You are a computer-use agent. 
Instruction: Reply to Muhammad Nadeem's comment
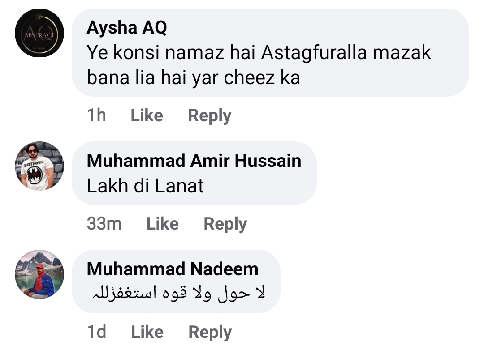[210, 332]
